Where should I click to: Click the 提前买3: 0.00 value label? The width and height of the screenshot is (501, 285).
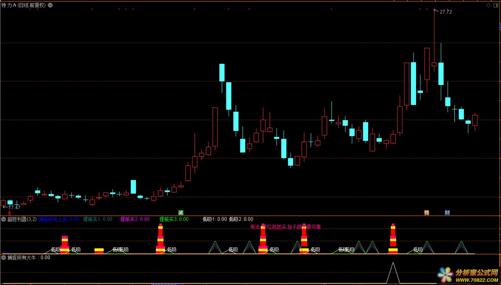[x=174, y=219]
